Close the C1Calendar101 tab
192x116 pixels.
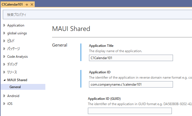tap(32, 5)
